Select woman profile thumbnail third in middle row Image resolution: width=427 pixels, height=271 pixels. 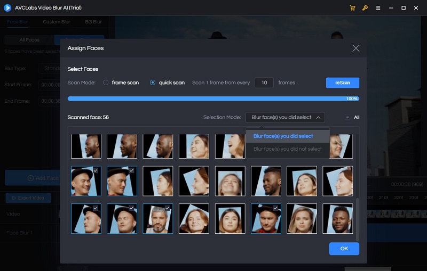158,181
